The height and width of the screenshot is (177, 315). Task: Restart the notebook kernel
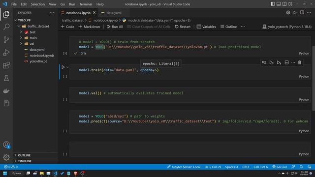pos(183,27)
